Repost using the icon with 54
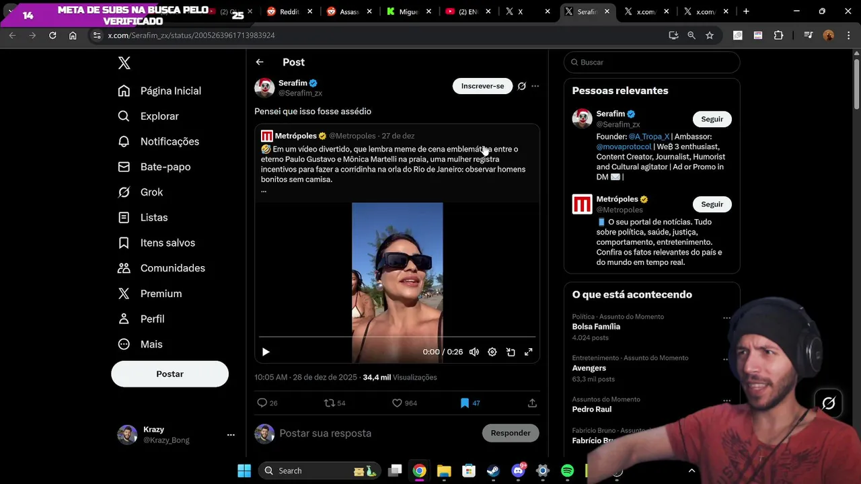The width and height of the screenshot is (861, 484). point(334,403)
